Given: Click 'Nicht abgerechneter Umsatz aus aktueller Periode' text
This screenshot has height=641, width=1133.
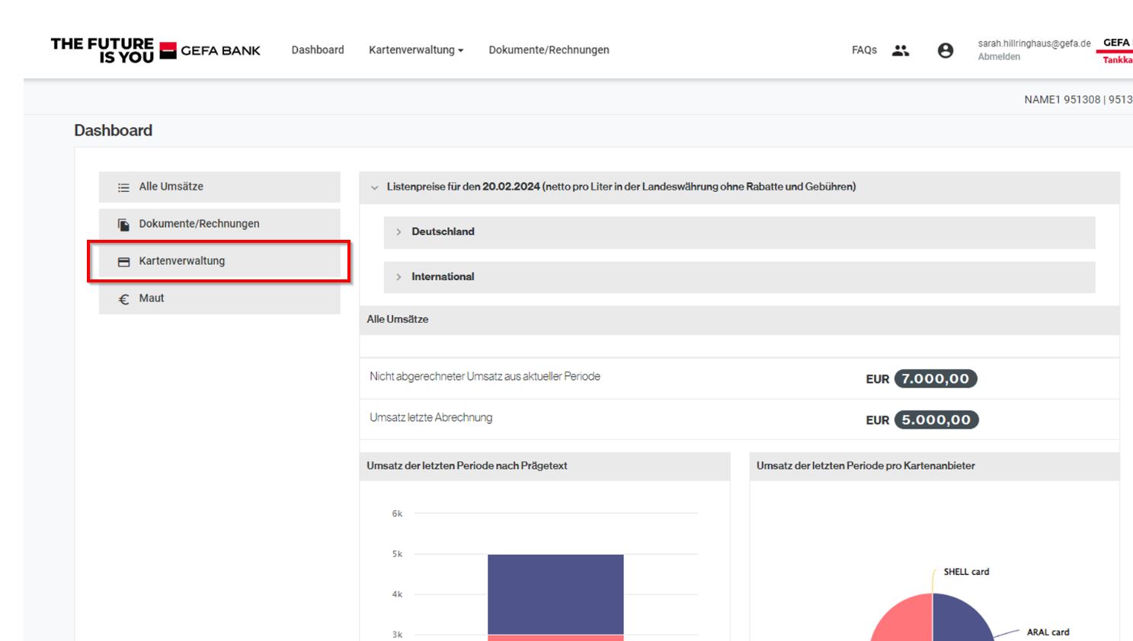Looking at the screenshot, I should [485, 376].
